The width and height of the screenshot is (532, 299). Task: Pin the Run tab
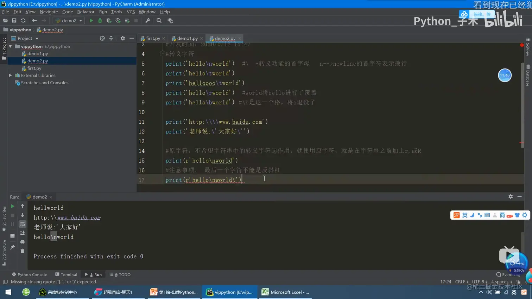point(12,247)
